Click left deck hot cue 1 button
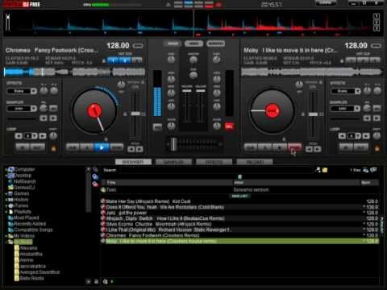 (113, 60)
